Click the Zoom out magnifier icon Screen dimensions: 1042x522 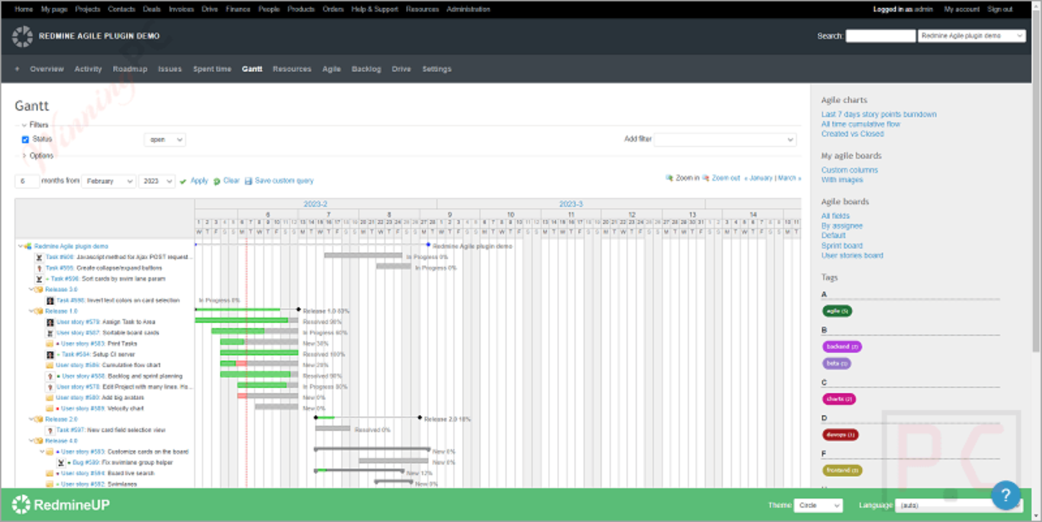[706, 178]
